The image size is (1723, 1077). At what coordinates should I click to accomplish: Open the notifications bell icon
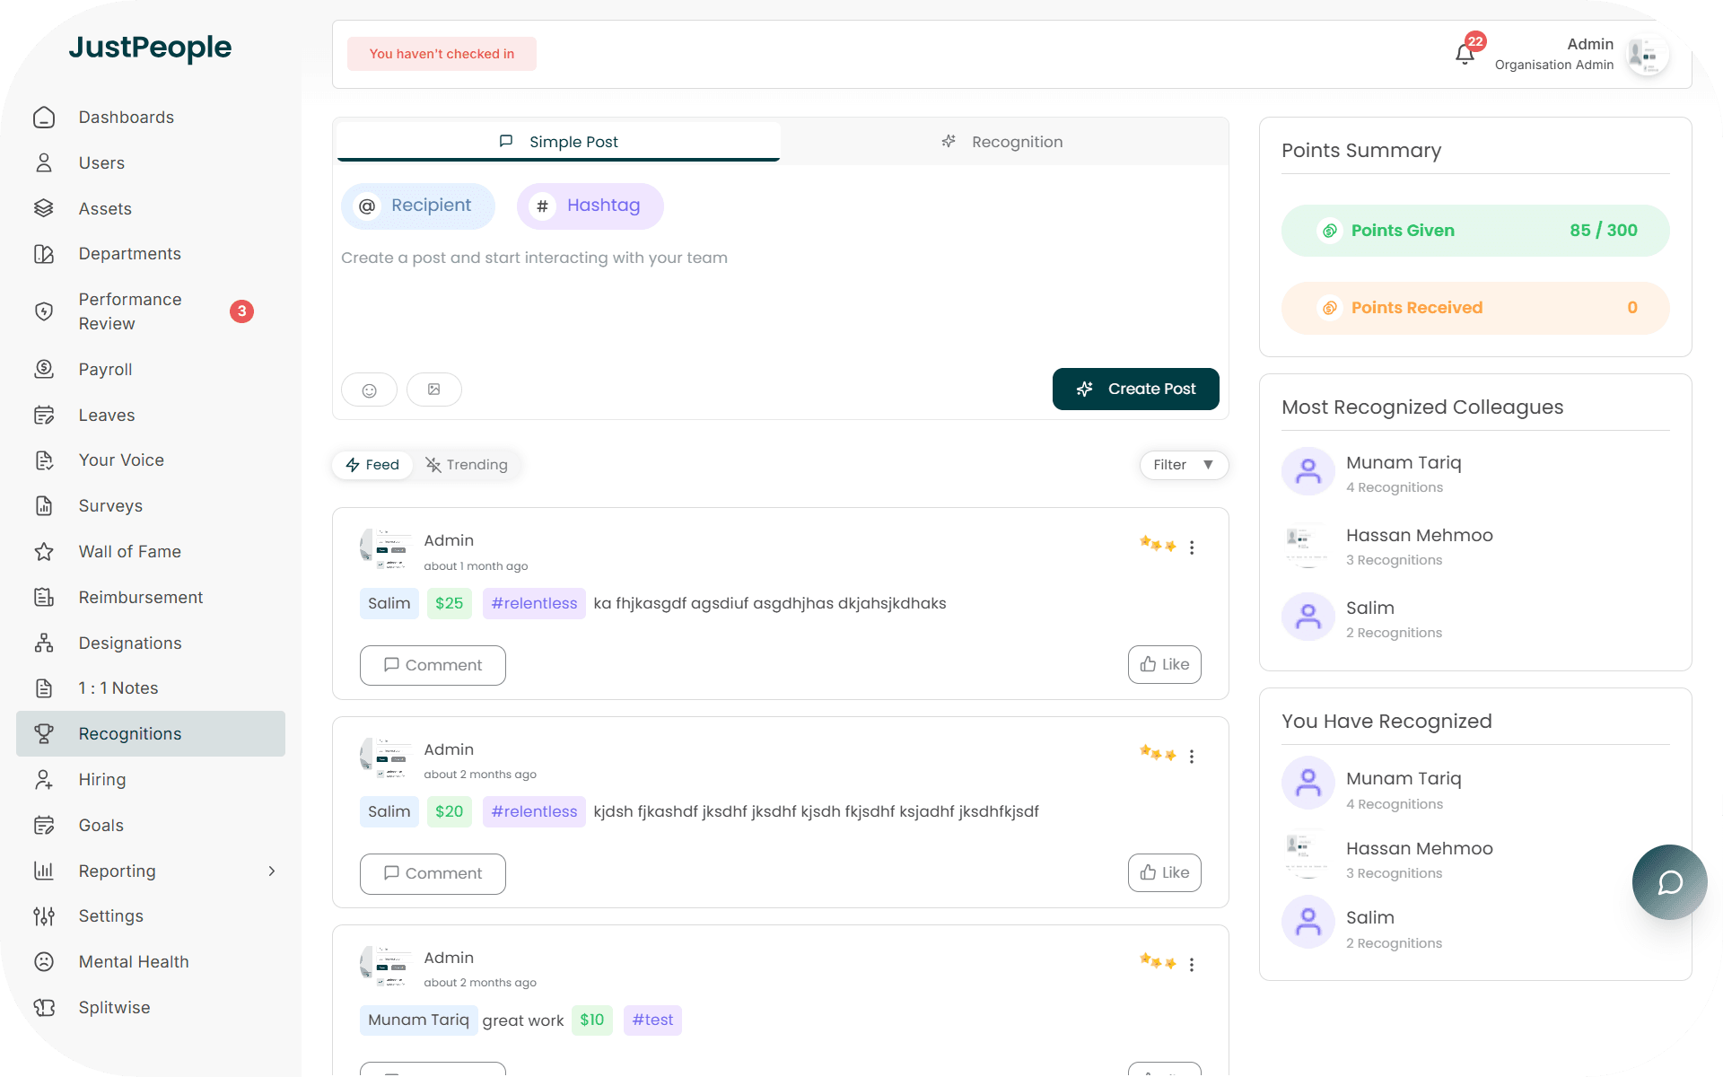(1465, 54)
